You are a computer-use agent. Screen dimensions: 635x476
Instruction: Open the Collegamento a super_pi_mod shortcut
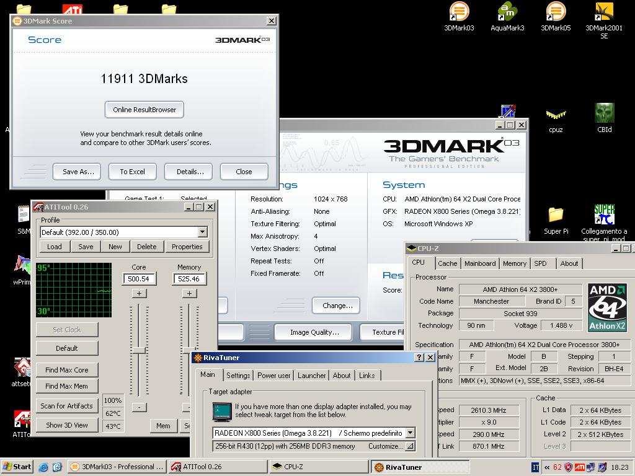604,222
